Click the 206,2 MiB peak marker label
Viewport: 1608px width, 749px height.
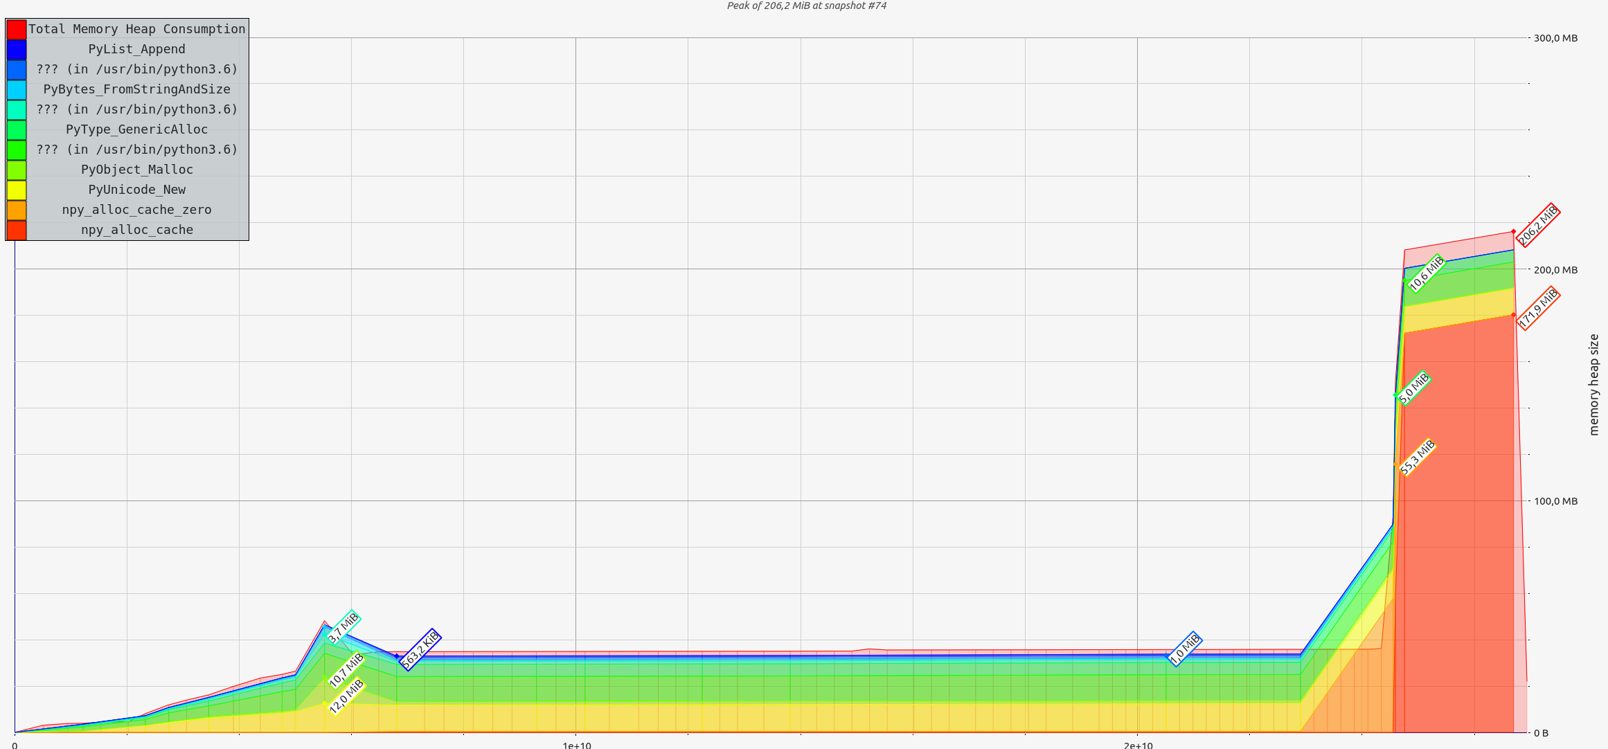pyautogui.click(x=1537, y=225)
